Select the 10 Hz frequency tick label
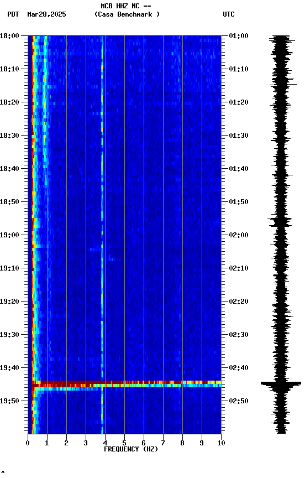 coord(221,443)
